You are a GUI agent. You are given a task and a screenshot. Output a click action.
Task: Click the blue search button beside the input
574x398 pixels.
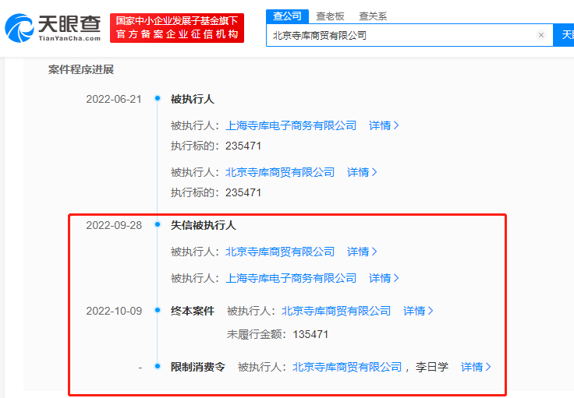564,35
